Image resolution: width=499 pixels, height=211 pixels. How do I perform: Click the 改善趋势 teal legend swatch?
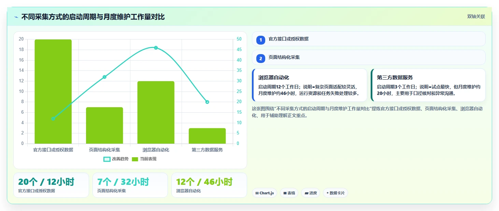click(107, 159)
